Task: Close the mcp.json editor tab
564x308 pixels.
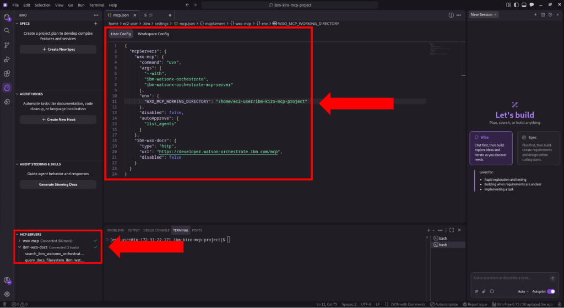Action: point(135,15)
